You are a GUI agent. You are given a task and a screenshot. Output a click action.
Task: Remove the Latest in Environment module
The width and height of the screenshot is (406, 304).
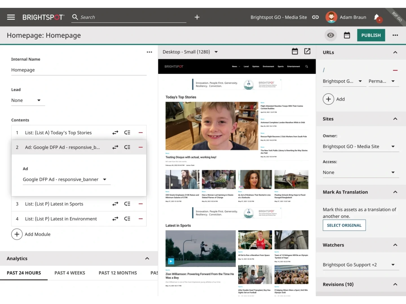pos(141,219)
